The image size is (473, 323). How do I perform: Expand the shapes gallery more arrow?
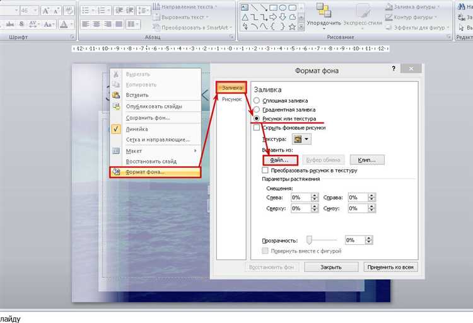301,28
